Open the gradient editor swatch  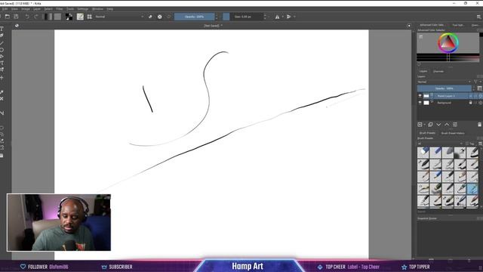click(48, 17)
